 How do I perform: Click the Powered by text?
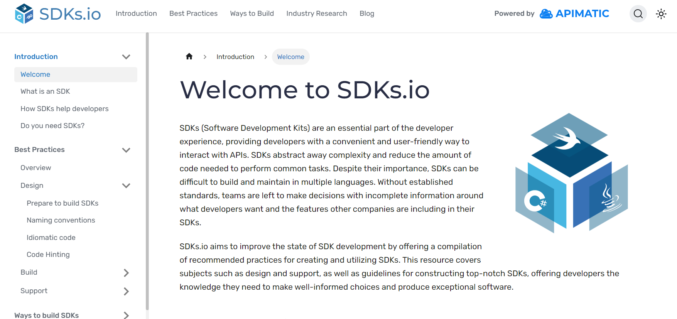point(514,14)
